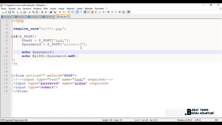The image size is (222, 125).
Task: Play back the recorded macro
Action: [116, 12]
